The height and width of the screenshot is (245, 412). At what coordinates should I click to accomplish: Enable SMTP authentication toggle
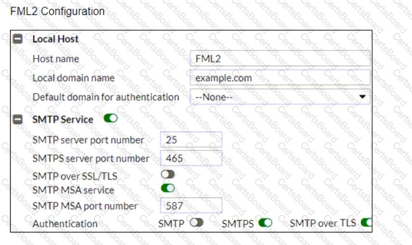pyautogui.click(x=196, y=222)
